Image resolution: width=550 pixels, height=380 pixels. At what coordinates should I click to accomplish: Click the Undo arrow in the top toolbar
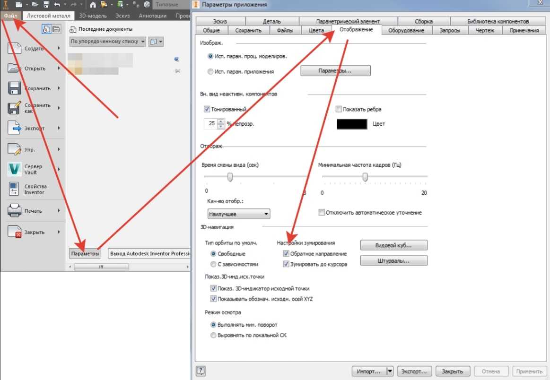tap(57, 5)
